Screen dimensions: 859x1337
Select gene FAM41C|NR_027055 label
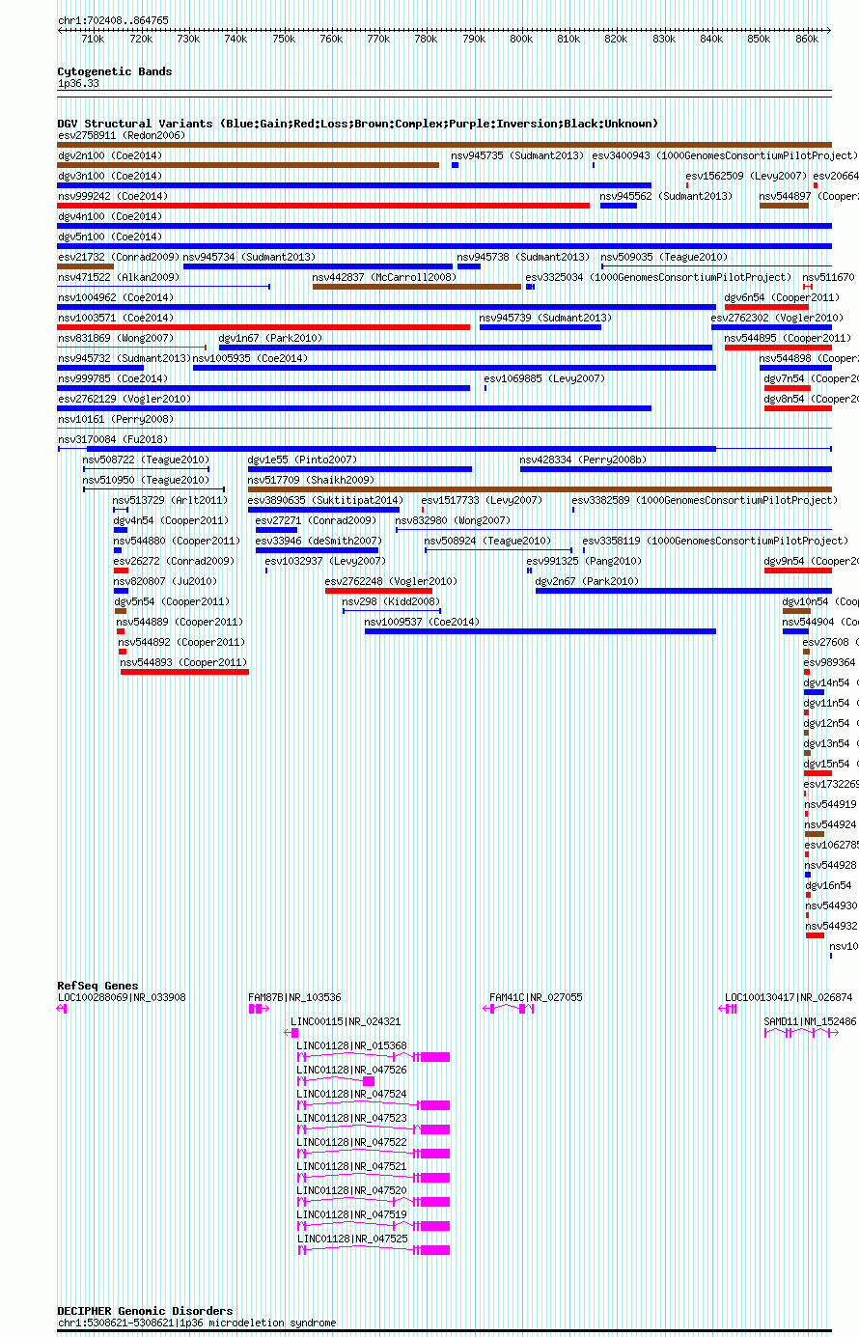(x=537, y=998)
